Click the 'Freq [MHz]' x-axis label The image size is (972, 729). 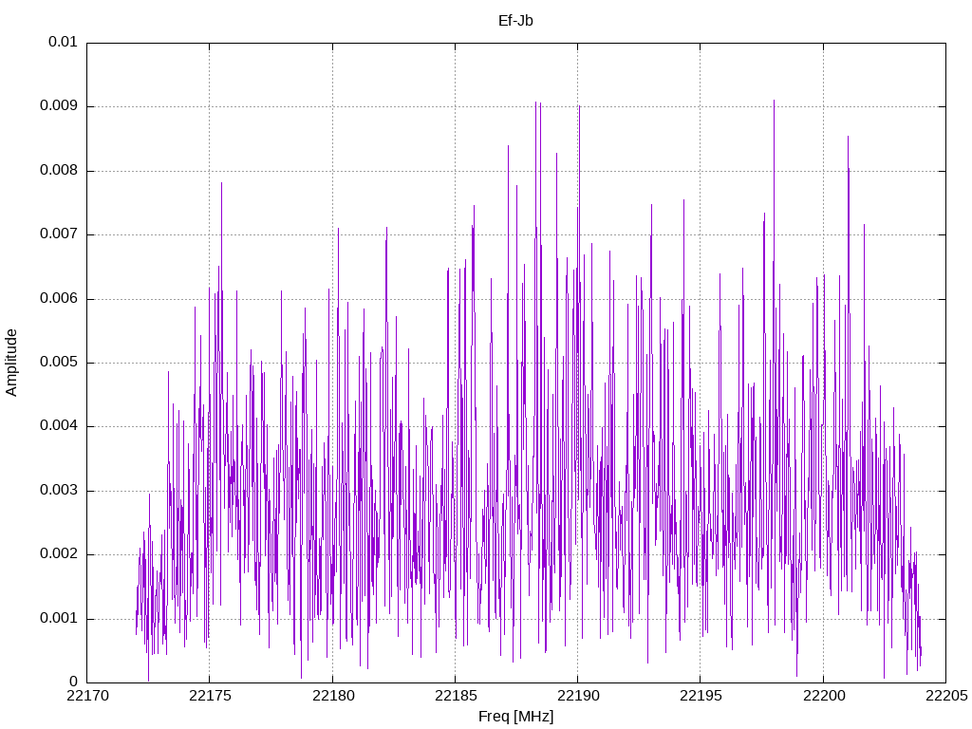coord(515,717)
